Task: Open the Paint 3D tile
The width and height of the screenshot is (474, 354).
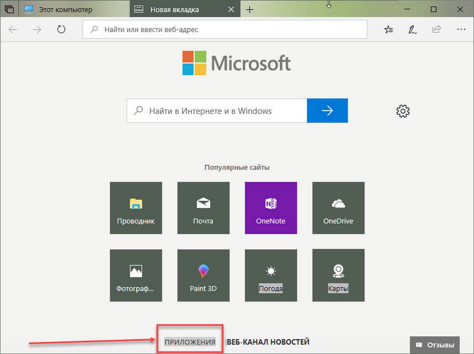Action: [x=203, y=275]
